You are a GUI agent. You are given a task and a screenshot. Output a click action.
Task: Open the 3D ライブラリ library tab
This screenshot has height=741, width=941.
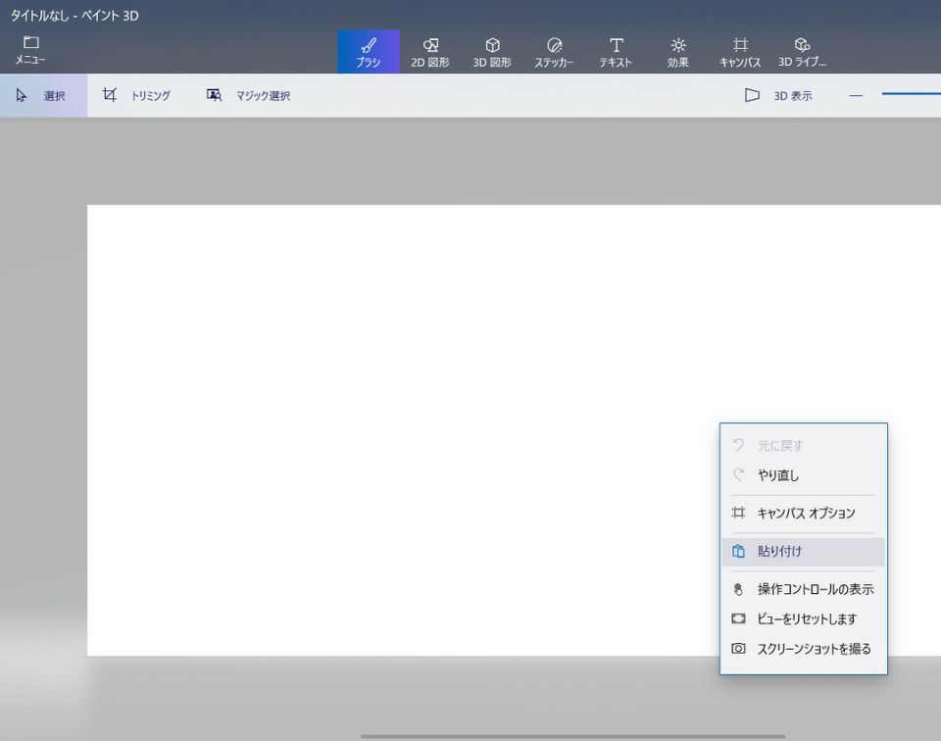pos(802,52)
